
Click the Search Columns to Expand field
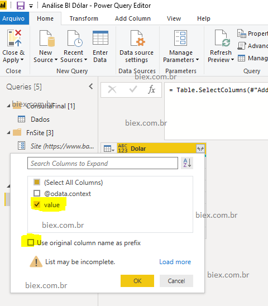(x=103, y=163)
